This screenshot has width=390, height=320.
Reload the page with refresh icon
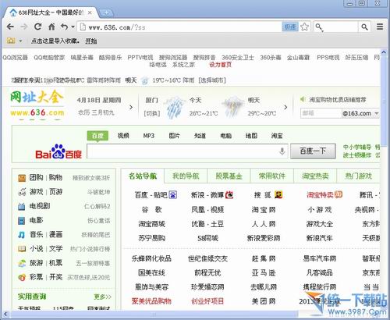click(x=38, y=27)
